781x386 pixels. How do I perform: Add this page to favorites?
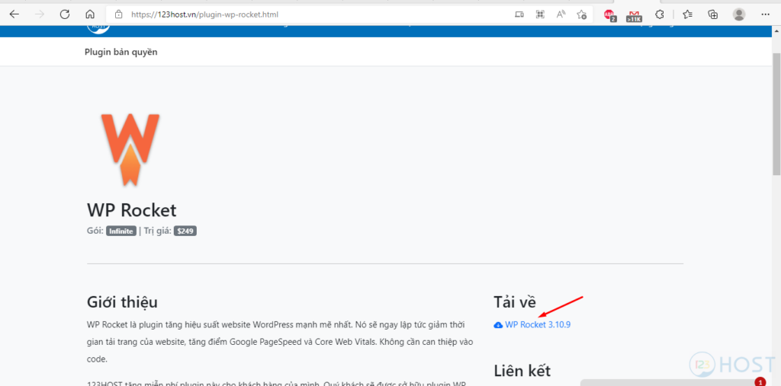(582, 14)
